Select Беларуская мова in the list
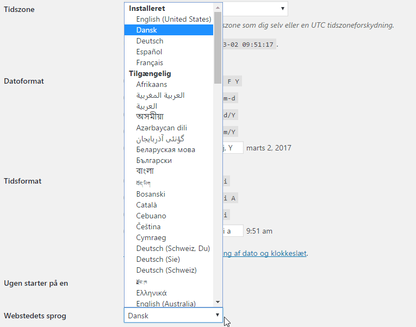Screen dimensions: 416x327 click(165, 149)
